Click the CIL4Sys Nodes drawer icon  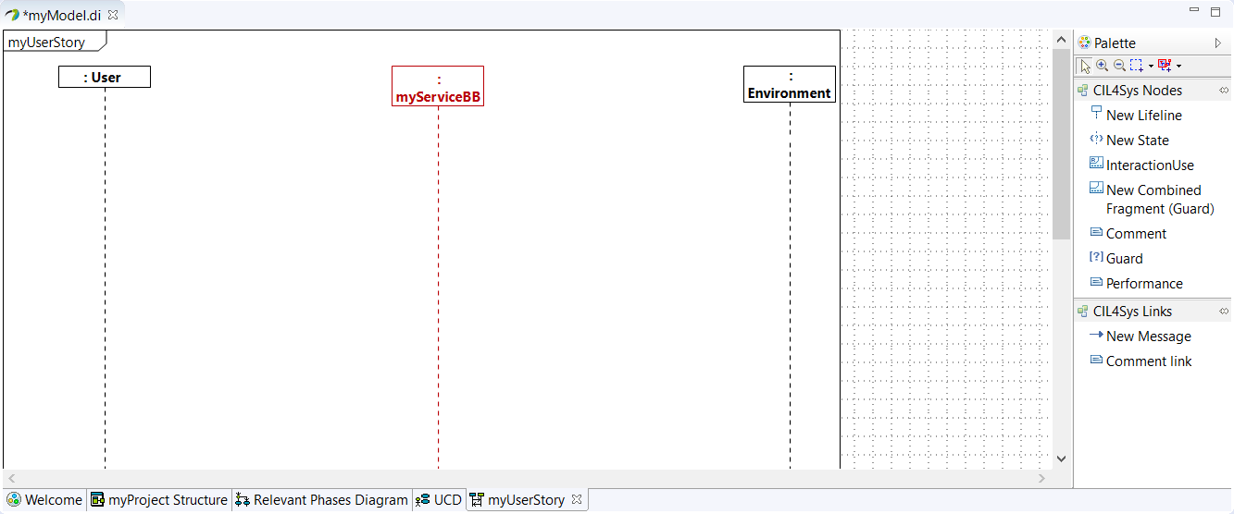tap(1083, 91)
